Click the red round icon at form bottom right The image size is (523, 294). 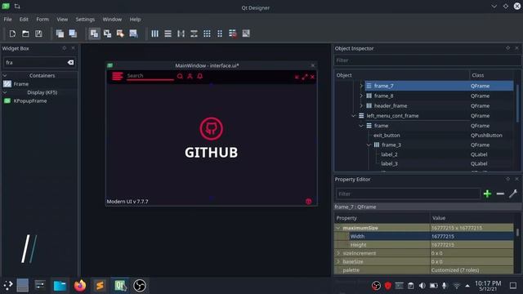309,202
